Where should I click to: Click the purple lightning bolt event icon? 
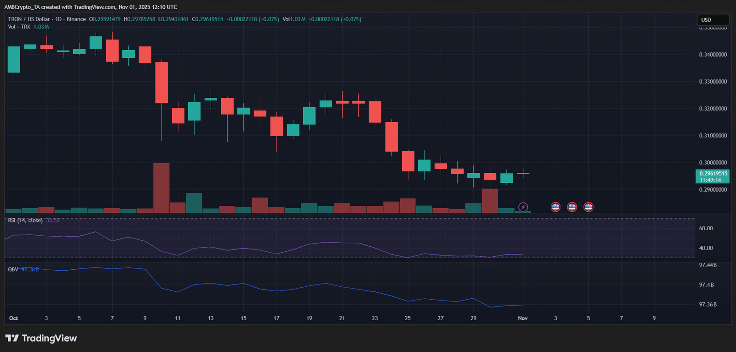click(523, 207)
